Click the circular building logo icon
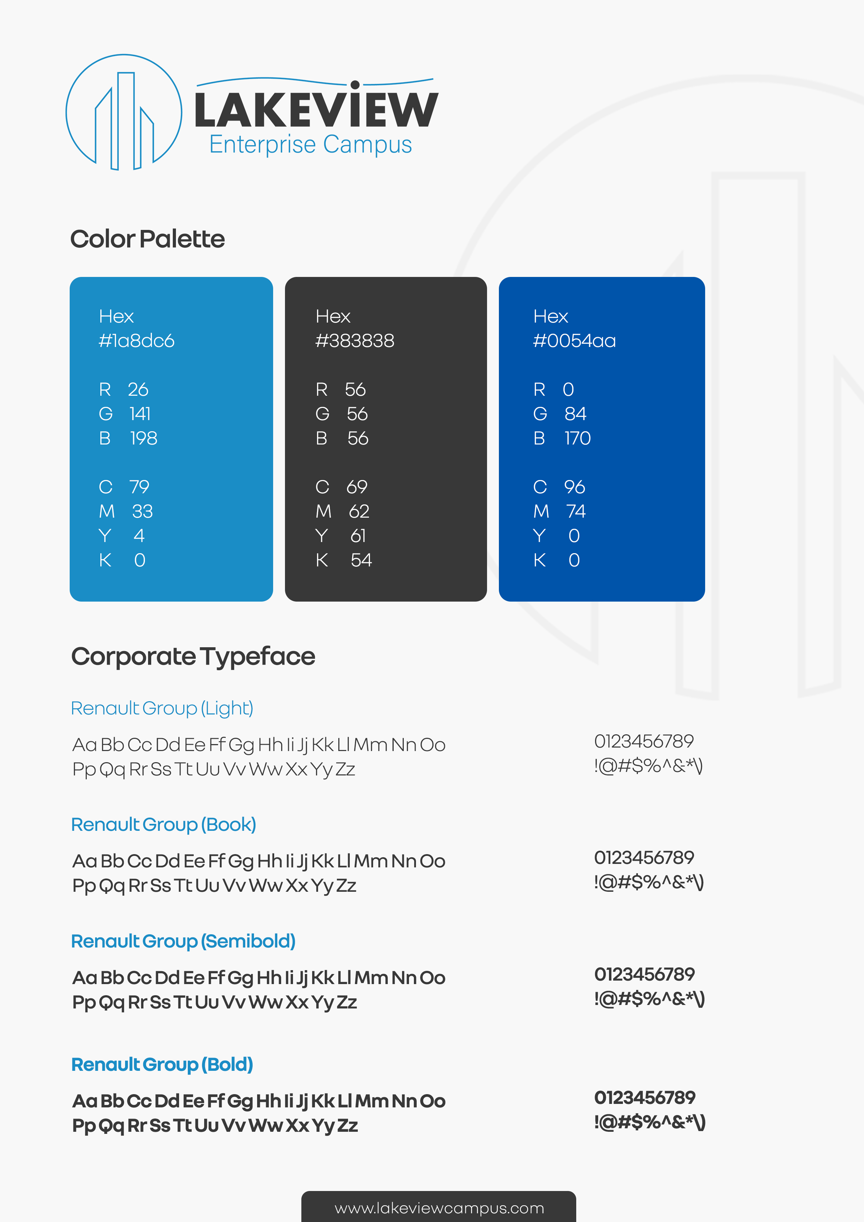Screen dimensions: 864x1222 click(x=124, y=113)
